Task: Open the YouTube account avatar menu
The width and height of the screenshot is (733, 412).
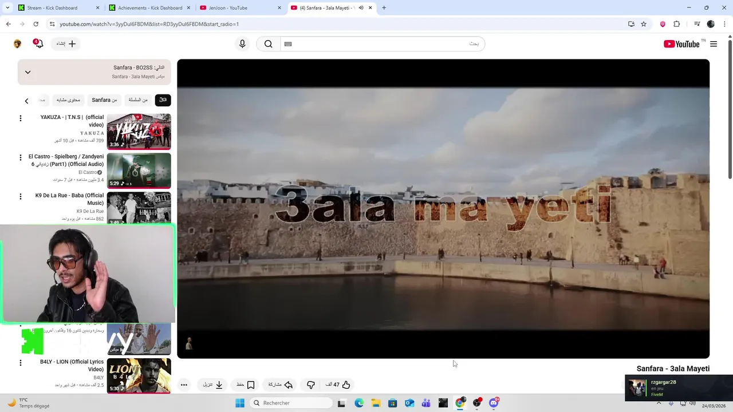Action: 17,44
